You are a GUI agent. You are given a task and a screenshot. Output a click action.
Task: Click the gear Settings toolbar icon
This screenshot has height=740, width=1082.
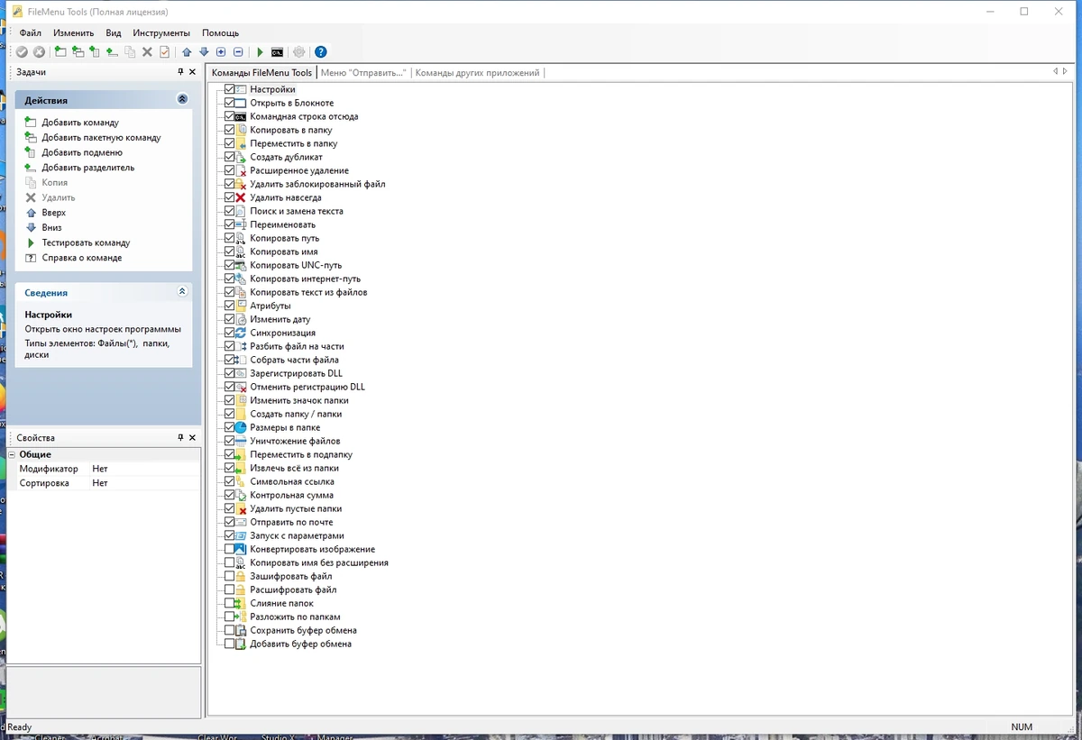coord(299,52)
